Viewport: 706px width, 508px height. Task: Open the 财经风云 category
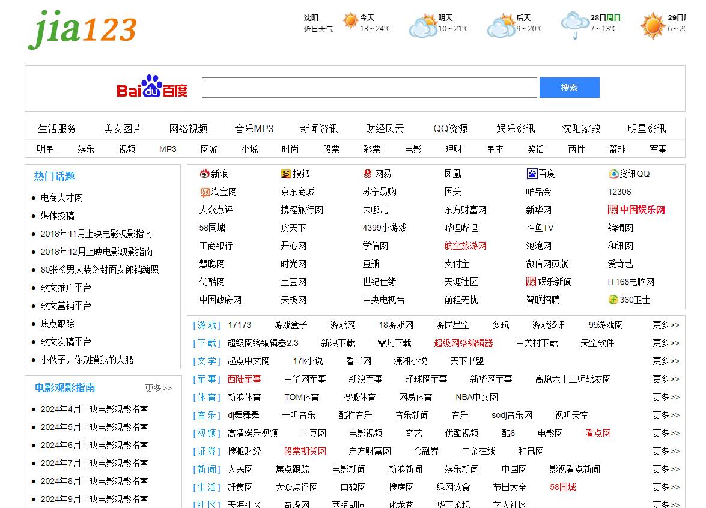(x=385, y=129)
